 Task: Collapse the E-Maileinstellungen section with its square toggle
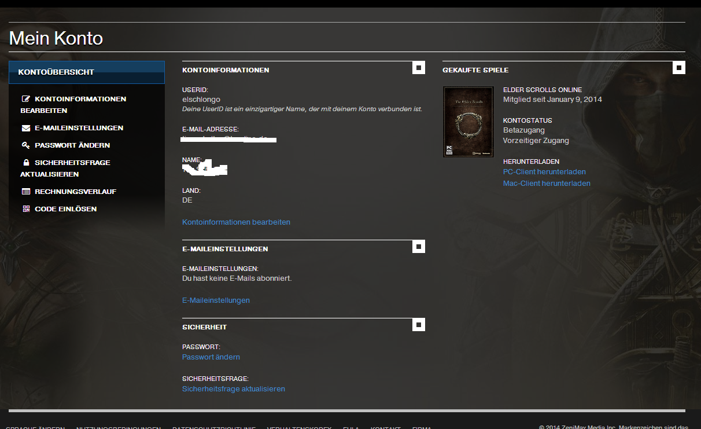[419, 247]
